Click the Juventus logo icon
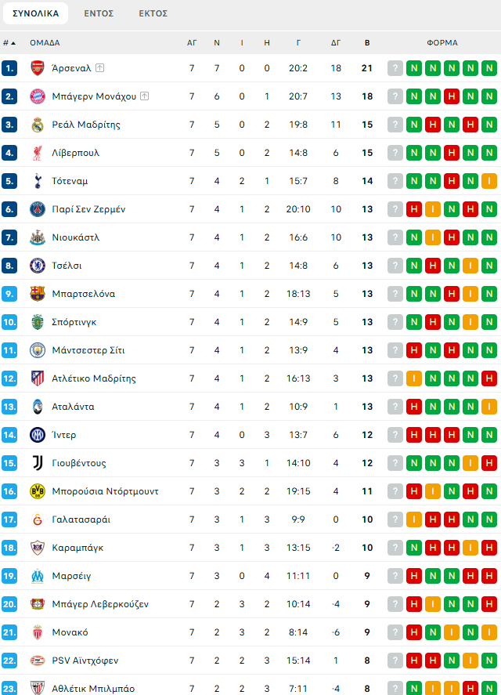The image size is (501, 695). pyautogui.click(x=38, y=463)
